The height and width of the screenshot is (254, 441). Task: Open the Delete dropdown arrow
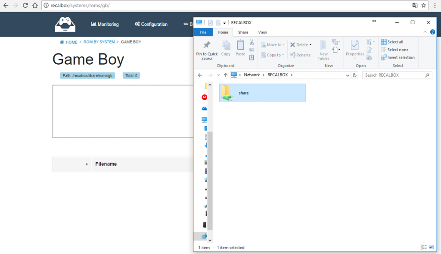click(x=311, y=45)
